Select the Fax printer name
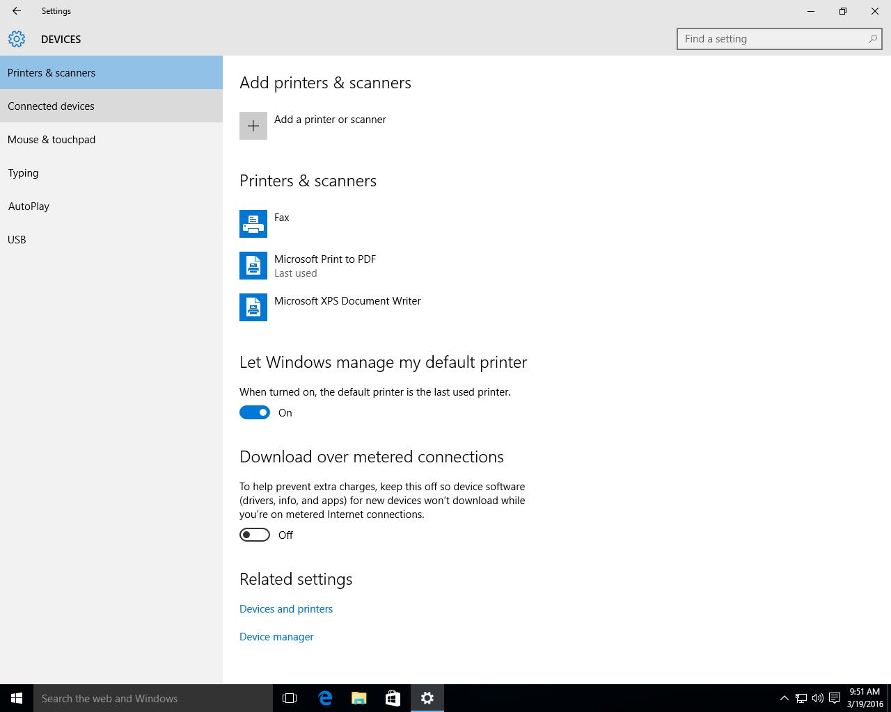 pyautogui.click(x=282, y=218)
